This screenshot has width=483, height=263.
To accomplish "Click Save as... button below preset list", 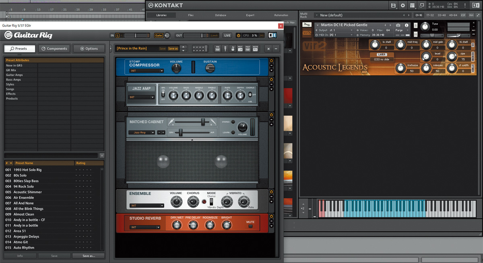I will pos(89,256).
